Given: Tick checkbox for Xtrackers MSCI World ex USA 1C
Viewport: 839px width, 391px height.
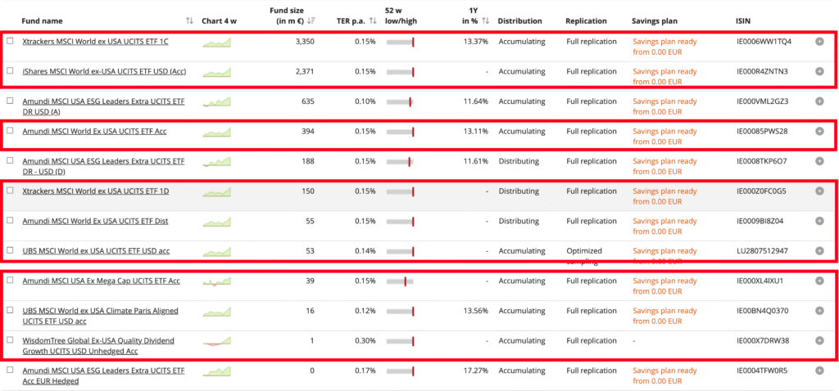Looking at the screenshot, I should pos(10,41).
